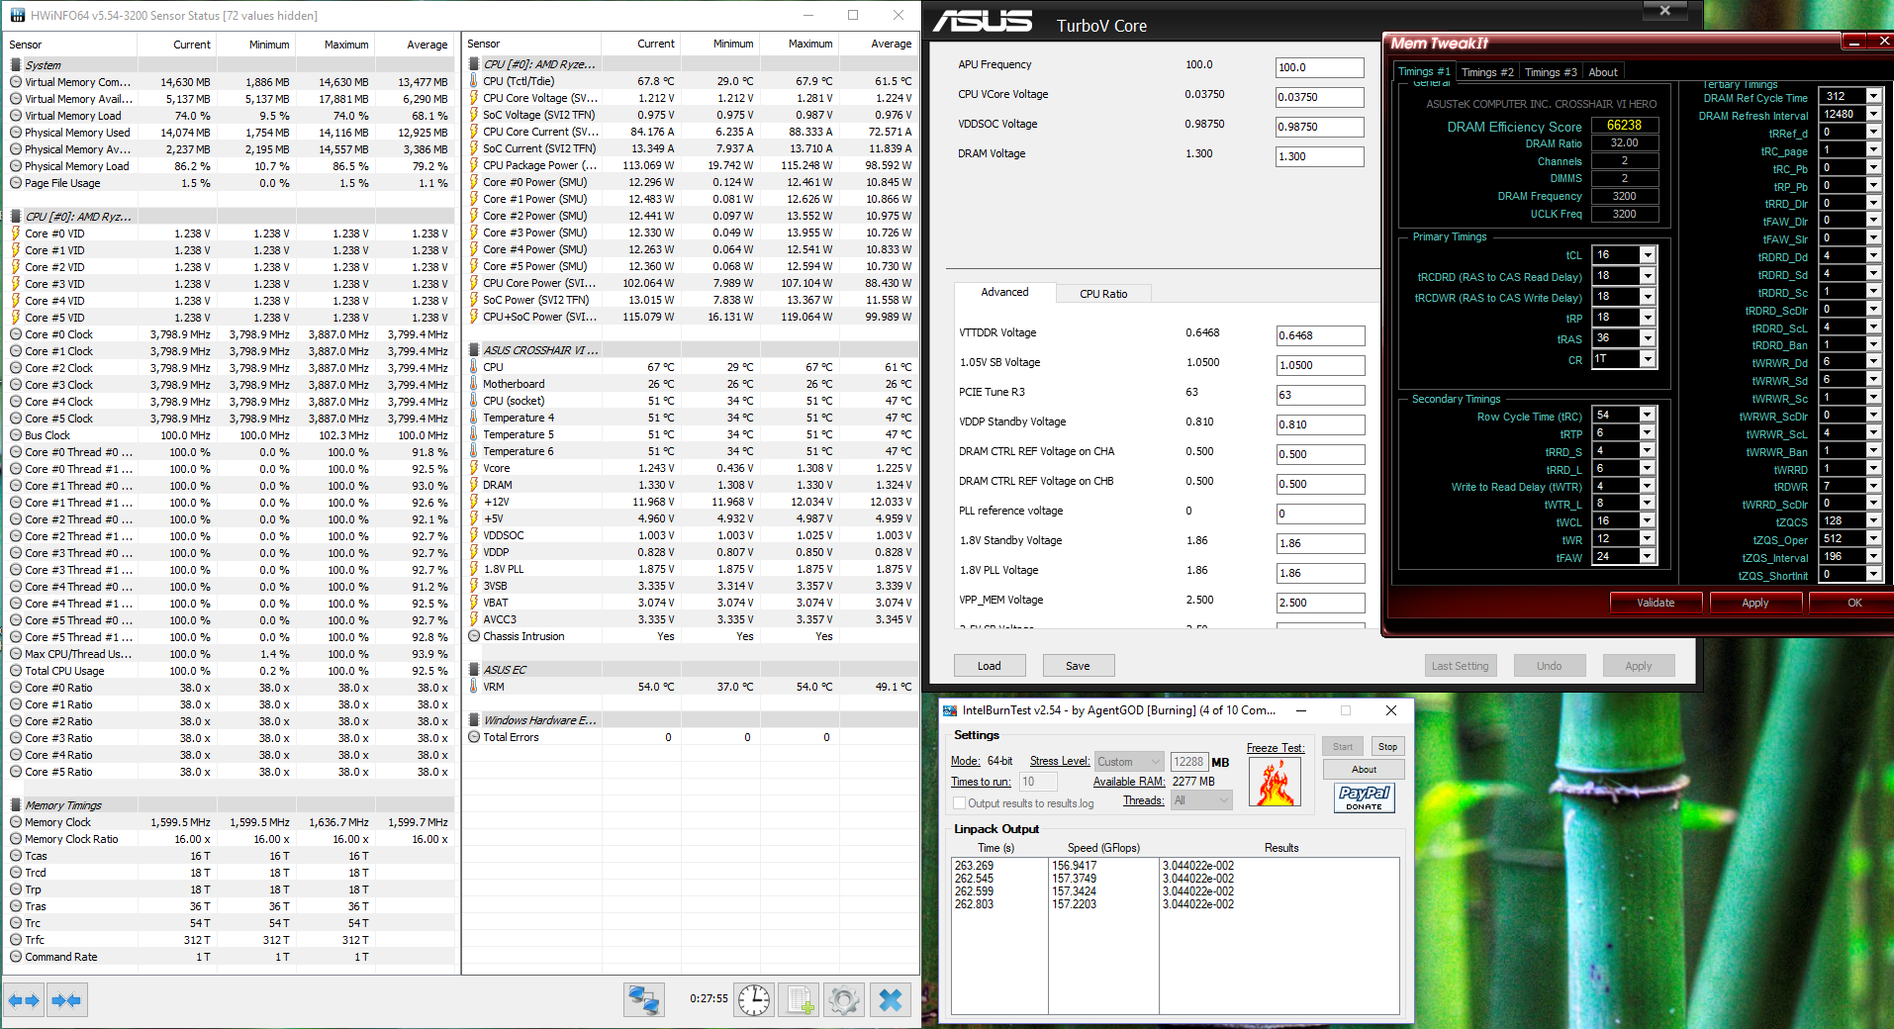This screenshot has width=1894, height=1029.
Task: Click the IntelBurnTest title bar app icon
Action: pos(950,710)
